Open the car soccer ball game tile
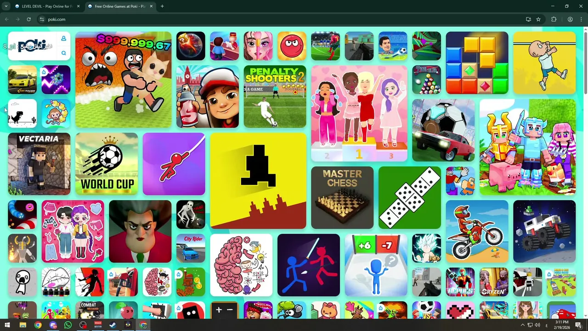Viewport: 588px width, 331px height. coord(443,130)
